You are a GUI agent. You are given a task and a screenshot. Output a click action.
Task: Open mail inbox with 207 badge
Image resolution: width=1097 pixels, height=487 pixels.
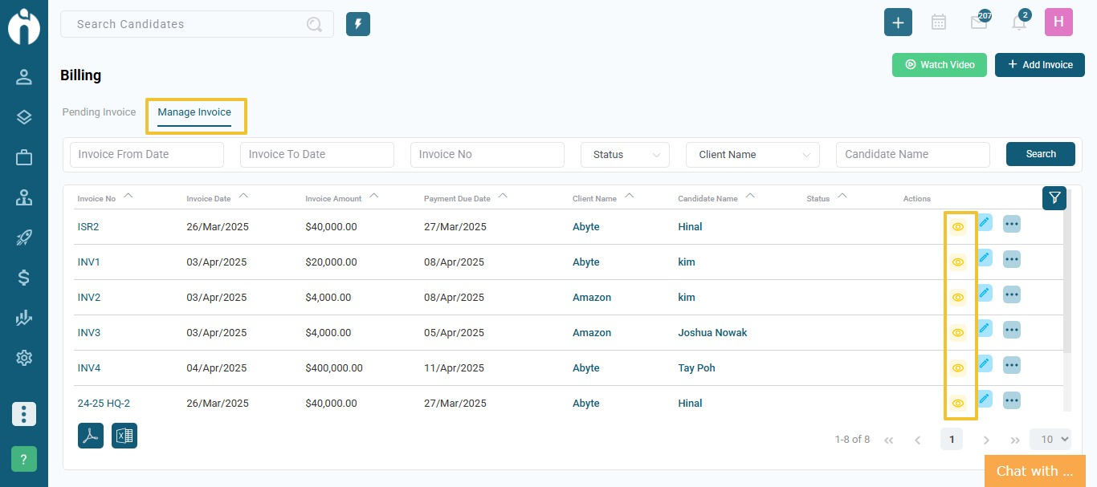point(978,22)
